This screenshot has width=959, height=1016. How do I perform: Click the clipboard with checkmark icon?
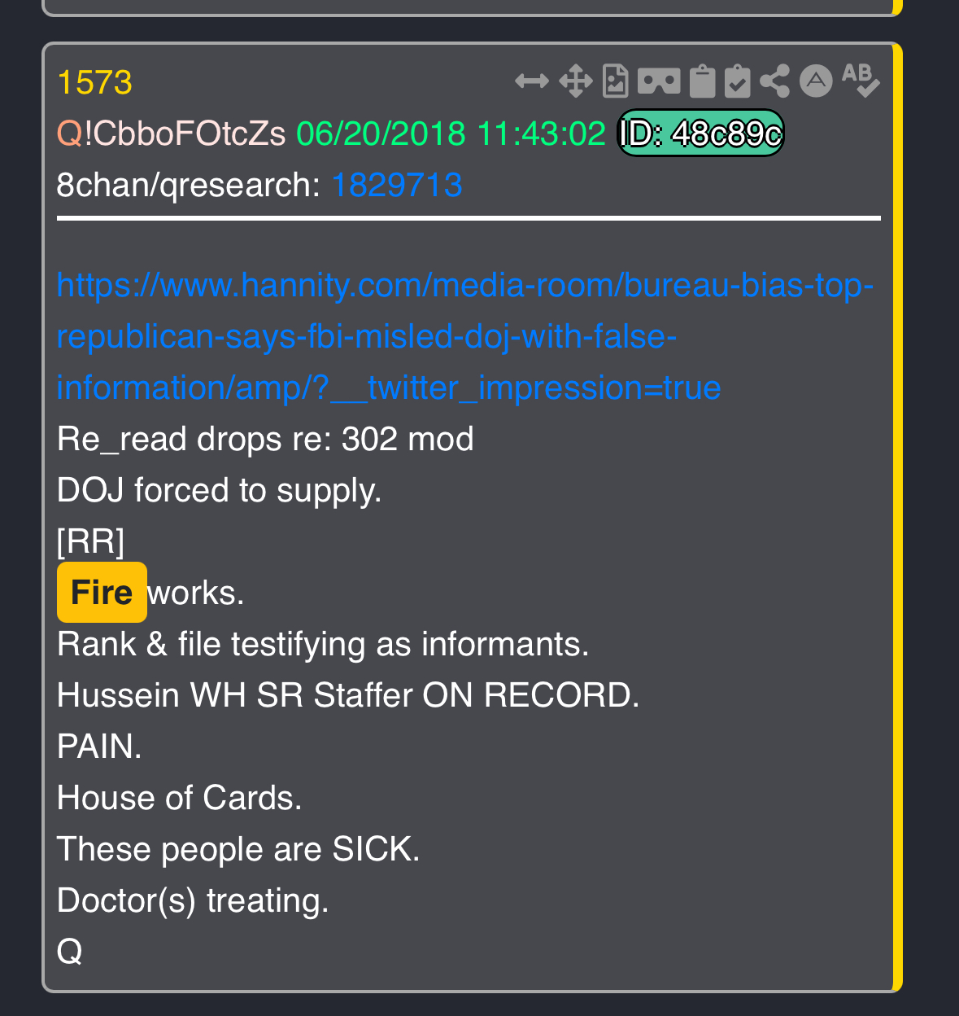pyautogui.click(x=737, y=81)
